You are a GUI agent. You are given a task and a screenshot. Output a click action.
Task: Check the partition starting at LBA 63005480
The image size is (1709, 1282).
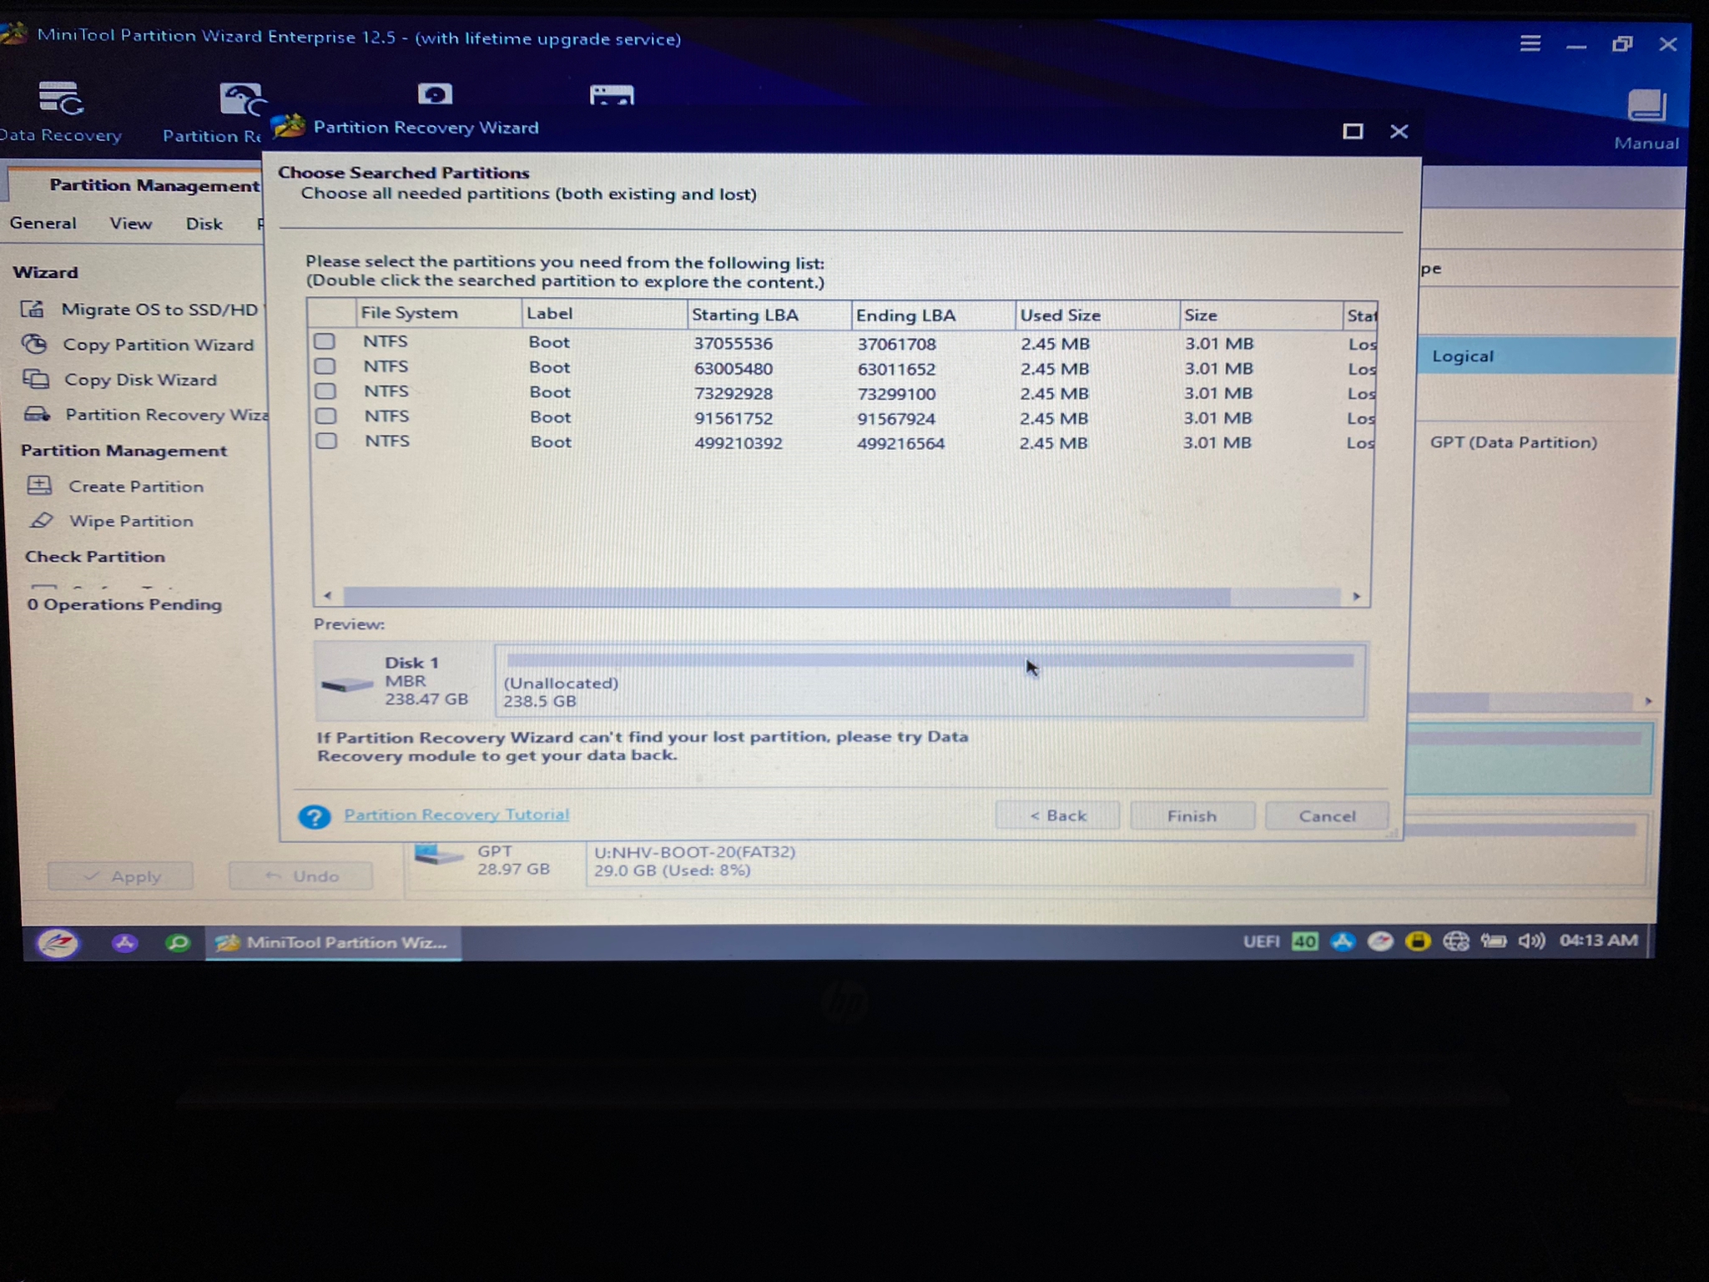click(x=325, y=366)
